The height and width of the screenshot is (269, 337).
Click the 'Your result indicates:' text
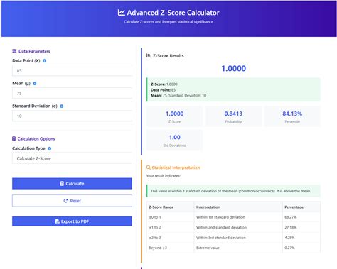click(164, 176)
